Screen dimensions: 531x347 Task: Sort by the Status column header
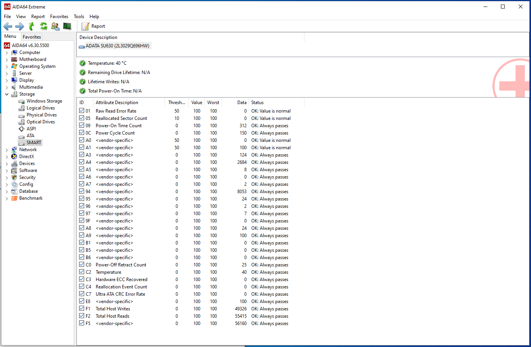pos(276,103)
